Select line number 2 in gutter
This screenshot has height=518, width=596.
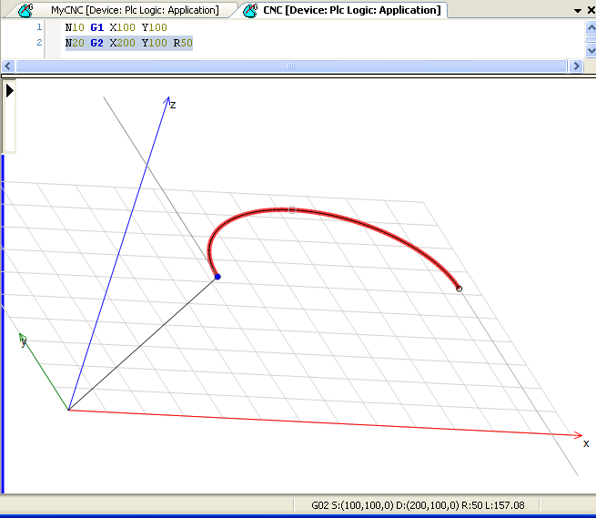pos(39,42)
